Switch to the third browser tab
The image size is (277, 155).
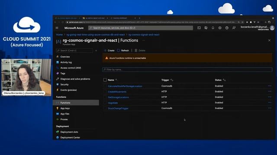tap(123, 18)
